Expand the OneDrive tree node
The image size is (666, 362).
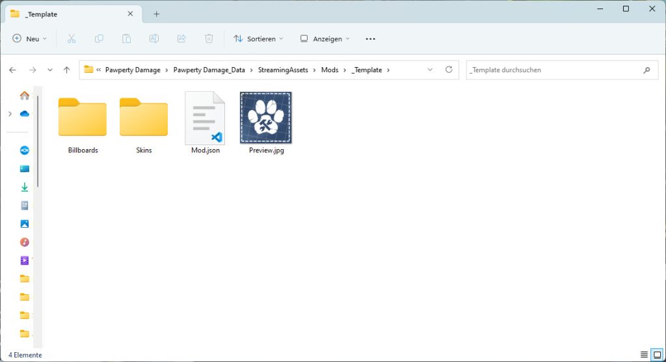click(x=9, y=114)
